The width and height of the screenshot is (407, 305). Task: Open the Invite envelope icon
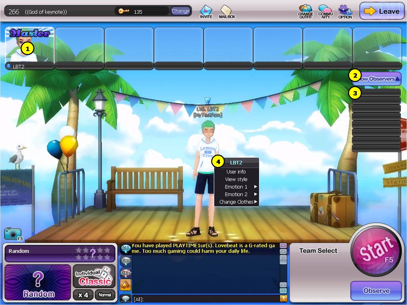(x=206, y=12)
